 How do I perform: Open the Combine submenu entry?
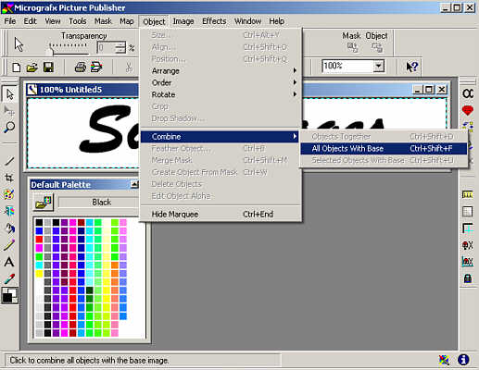click(x=220, y=137)
